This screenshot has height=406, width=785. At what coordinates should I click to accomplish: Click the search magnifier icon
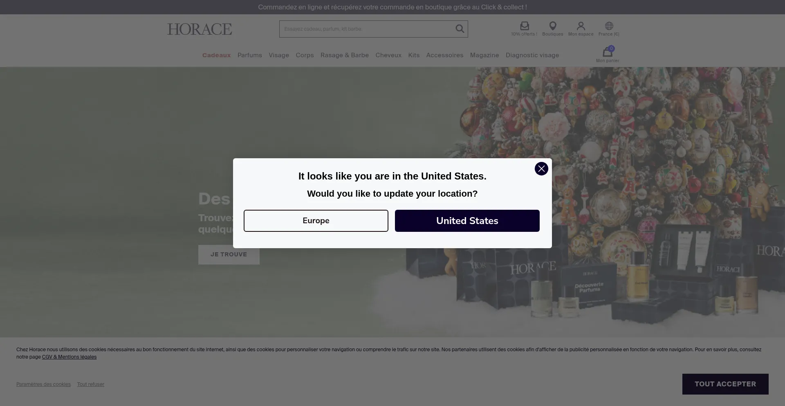pos(460,29)
